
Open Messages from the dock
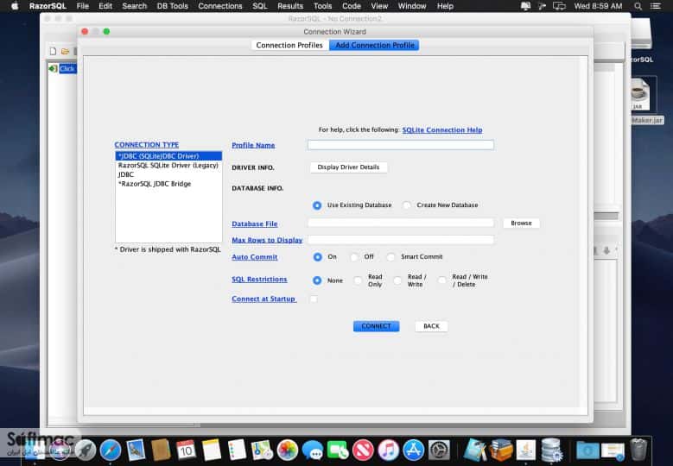(x=313, y=450)
